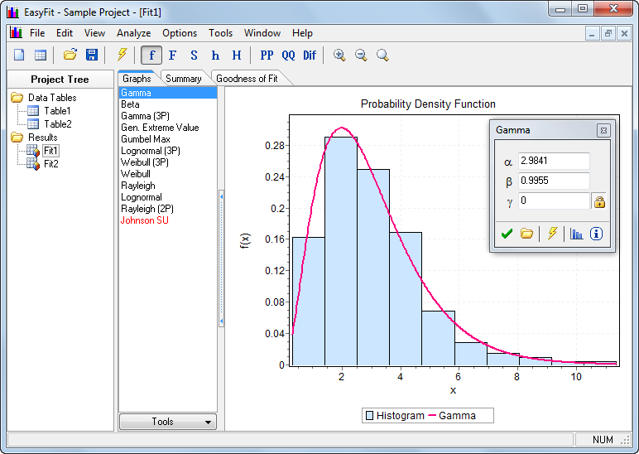Click the info icon in Gamma panel
The image size is (639, 454).
[x=596, y=234]
